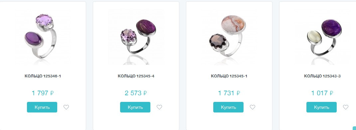Favorite the ring 125345-1 via heart icon
Image resolution: width=356 pixels, height=130 pixels.
click(253, 107)
